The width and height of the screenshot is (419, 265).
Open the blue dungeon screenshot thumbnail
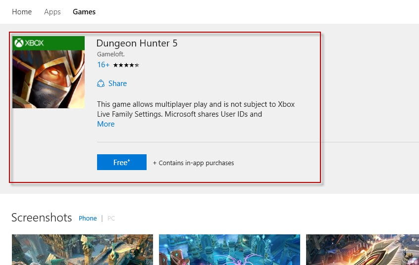coord(229,250)
